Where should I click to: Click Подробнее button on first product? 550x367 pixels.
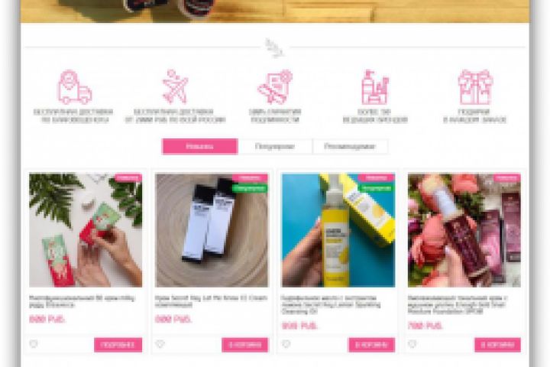pos(118,345)
